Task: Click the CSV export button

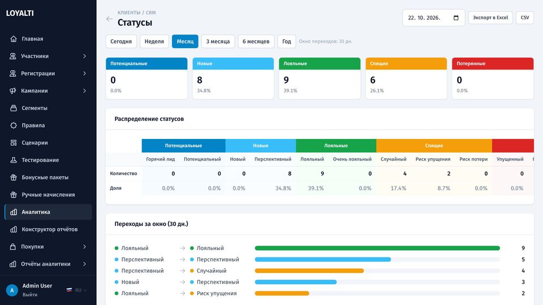Action: pos(525,18)
